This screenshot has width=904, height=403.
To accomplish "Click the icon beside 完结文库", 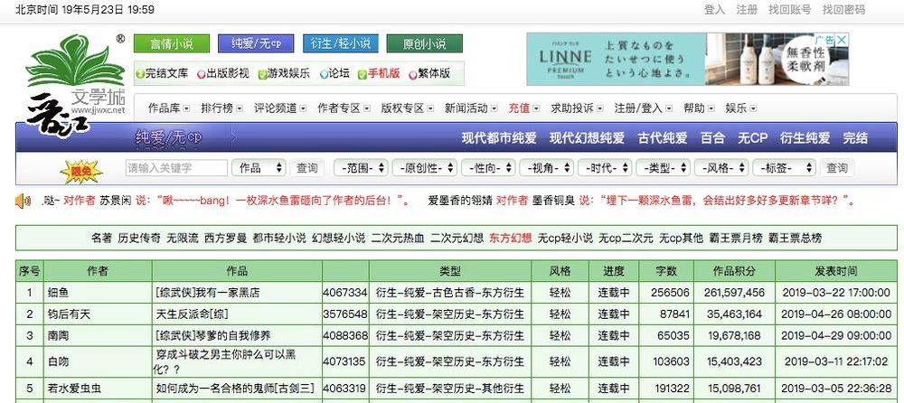I will point(140,74).
